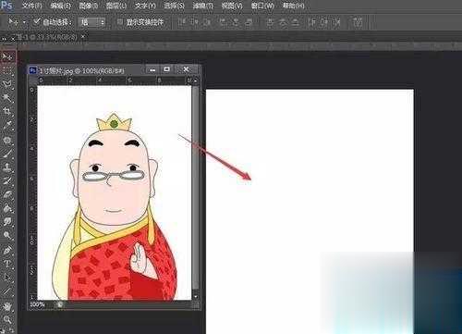The width and height of the screenshot is (462, 334).
Task: Select the Move tool
Action: click(7, 56)
